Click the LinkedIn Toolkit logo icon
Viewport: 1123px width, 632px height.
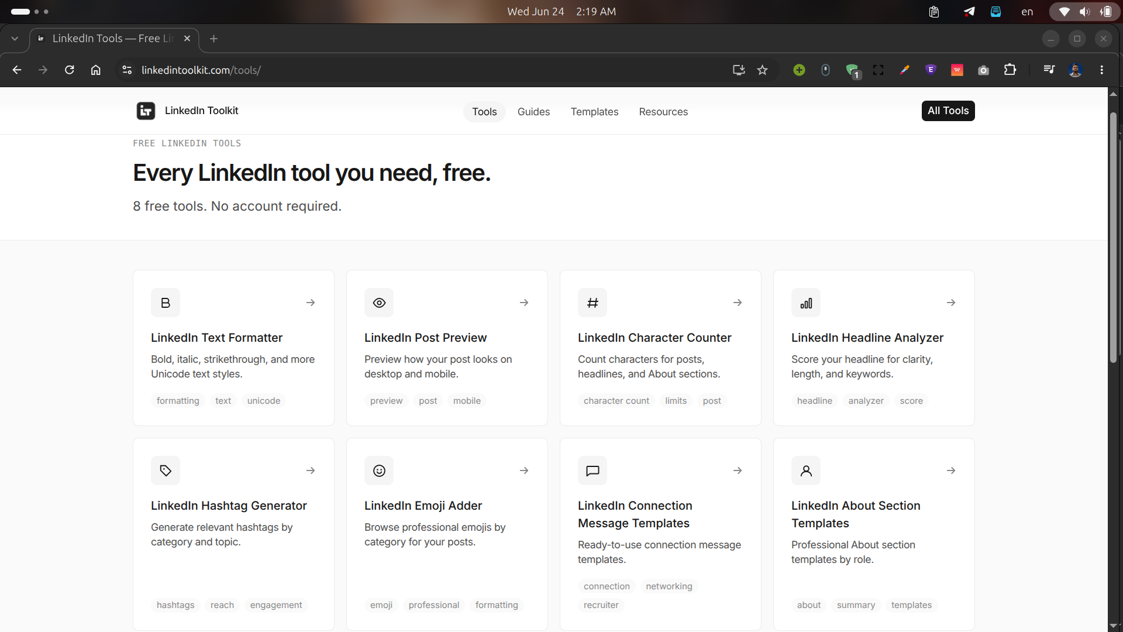tap(146, 111)
